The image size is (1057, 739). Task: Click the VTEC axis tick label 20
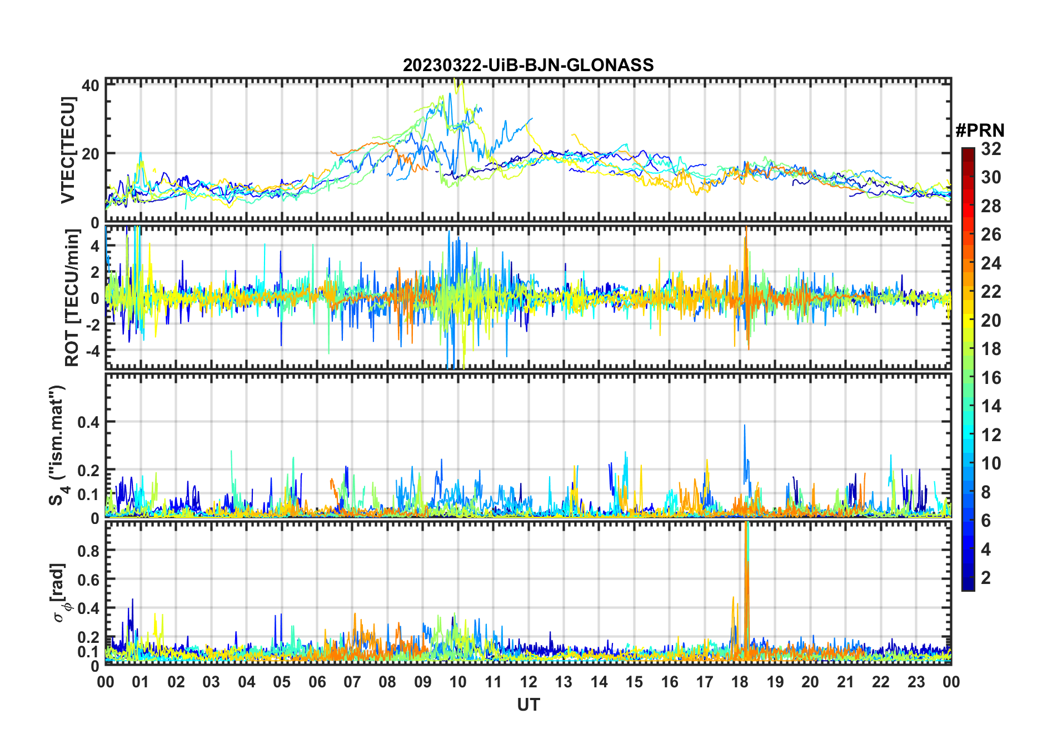click(91, 153)
